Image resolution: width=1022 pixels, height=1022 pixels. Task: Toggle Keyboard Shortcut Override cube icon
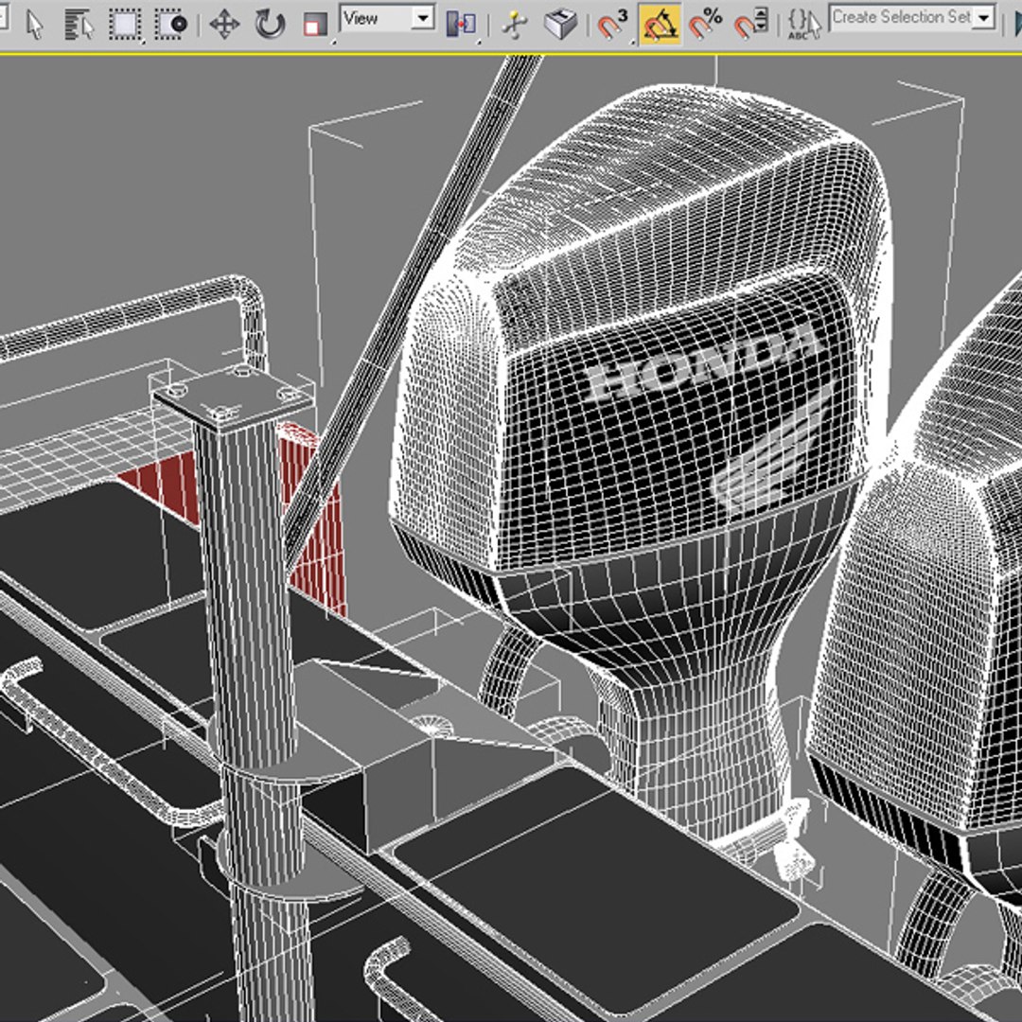tap(562, 24)
